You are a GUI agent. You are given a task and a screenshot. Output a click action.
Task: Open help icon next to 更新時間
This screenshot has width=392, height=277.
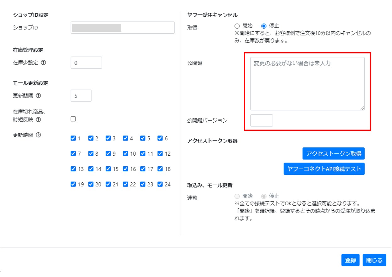click(x=38, y=135)
